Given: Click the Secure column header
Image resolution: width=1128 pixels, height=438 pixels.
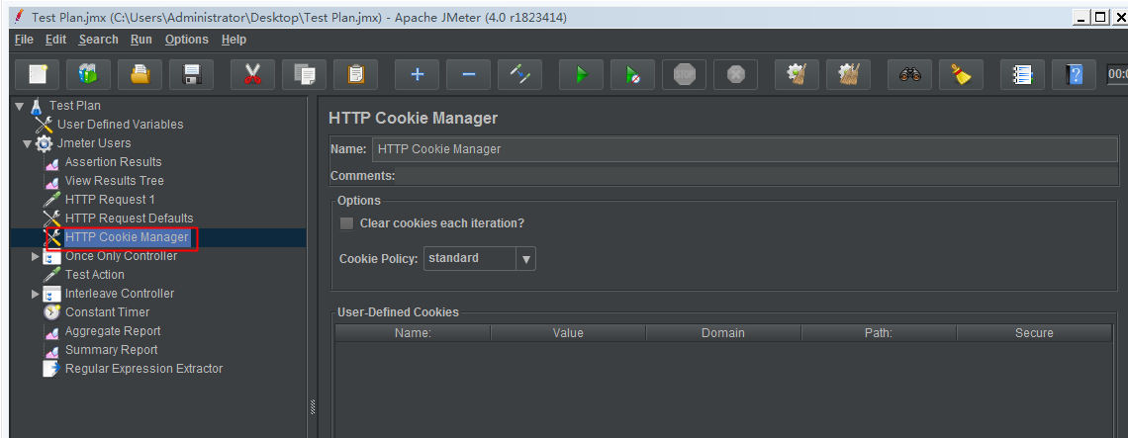Looking at the screenshot, I should click(1034, 333).
